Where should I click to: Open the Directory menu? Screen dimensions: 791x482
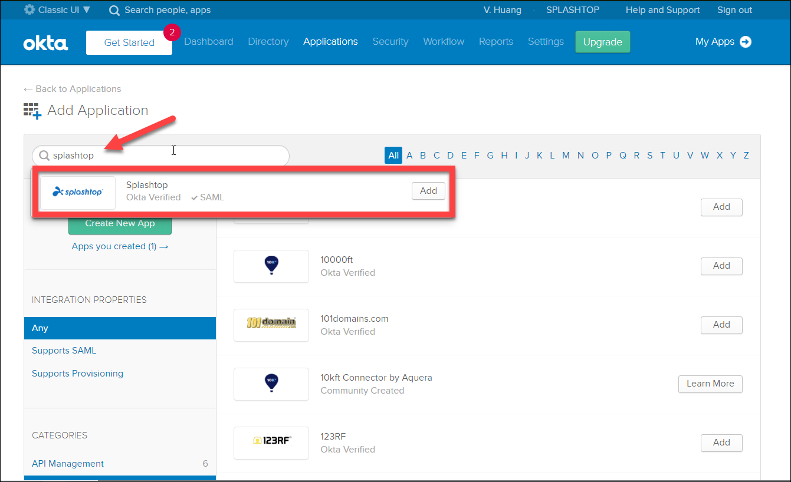[x=268, y=41]
